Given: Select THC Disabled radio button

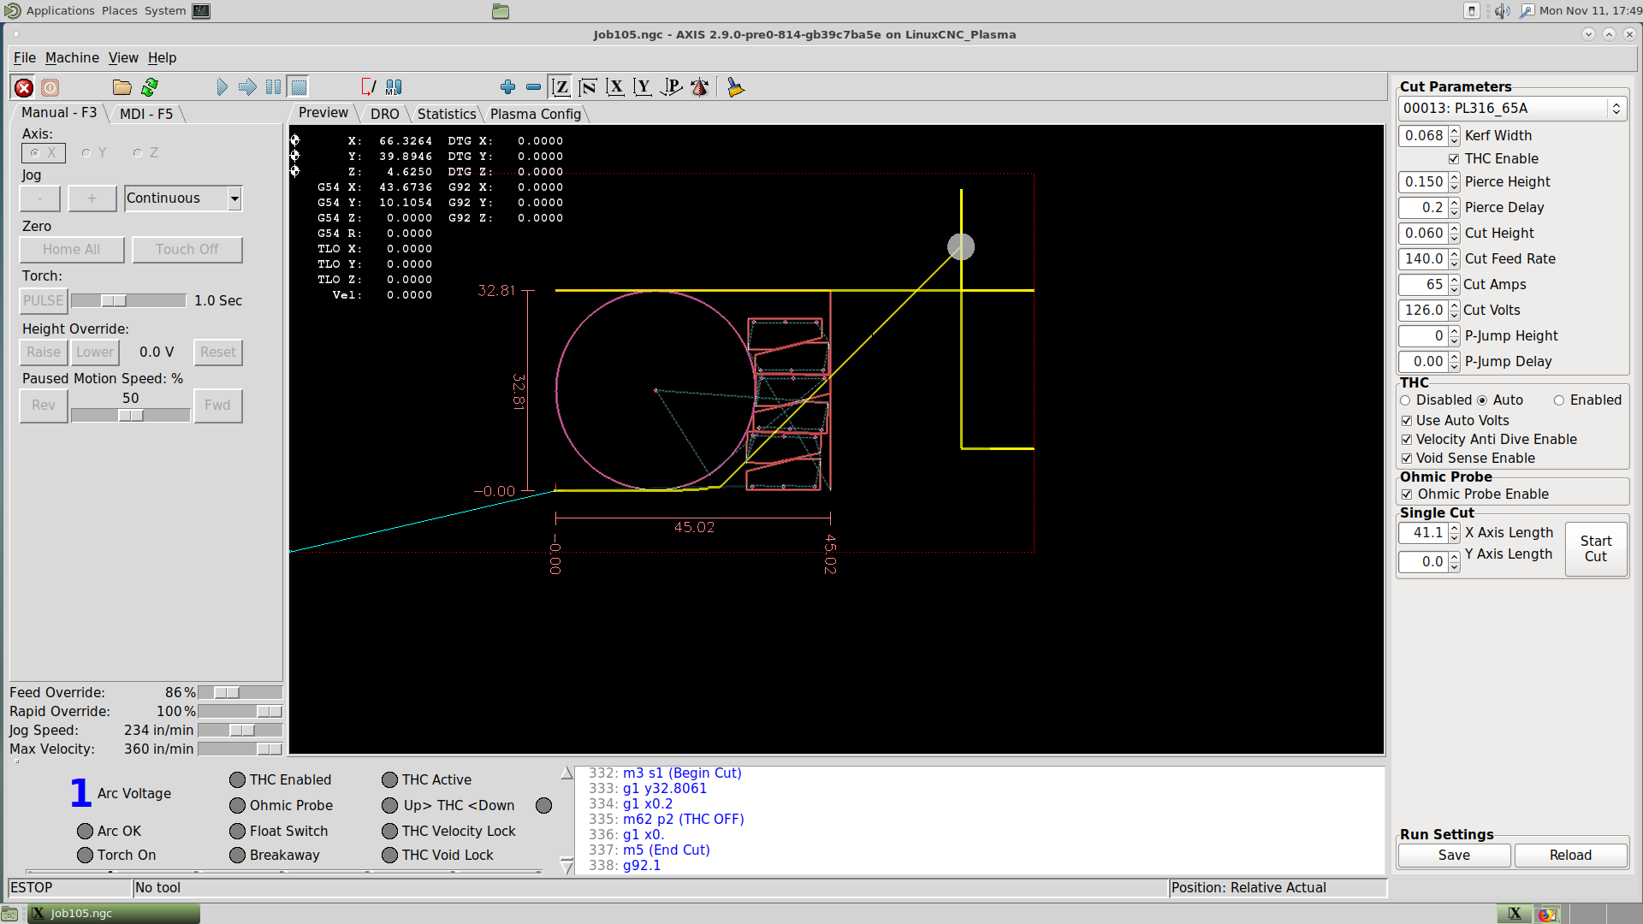Looking at the screenshot, I should tap(1405, 400).
